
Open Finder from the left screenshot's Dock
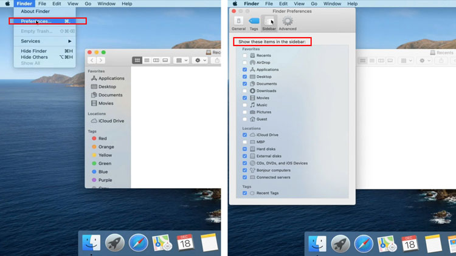[x=91, y=243]
